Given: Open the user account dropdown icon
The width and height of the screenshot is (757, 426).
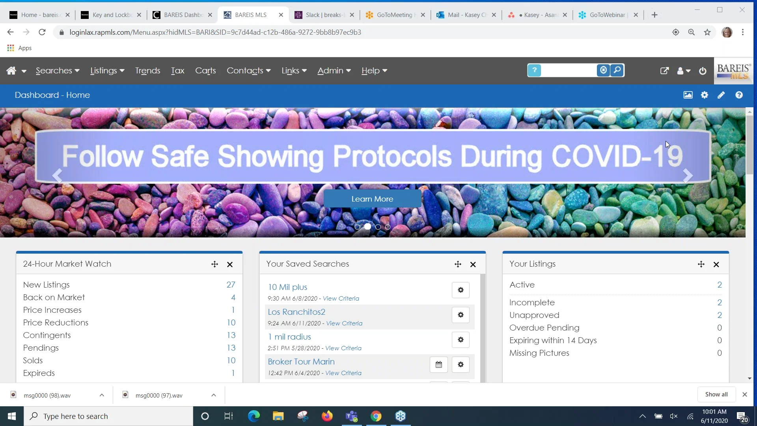Looking at the screenshot, I should [684, 71].
